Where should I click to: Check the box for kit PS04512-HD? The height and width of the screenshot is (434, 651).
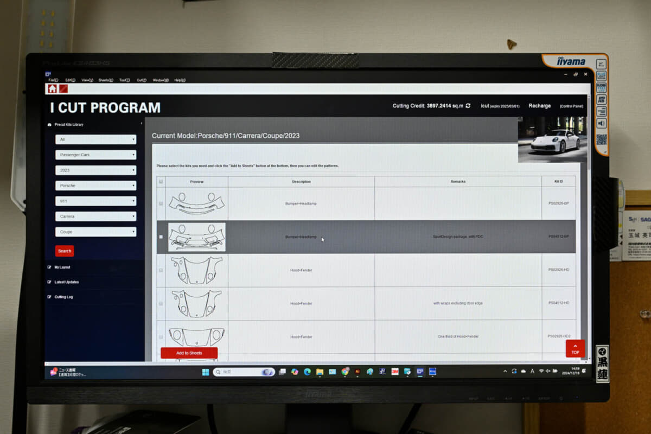tap(161, 303)
